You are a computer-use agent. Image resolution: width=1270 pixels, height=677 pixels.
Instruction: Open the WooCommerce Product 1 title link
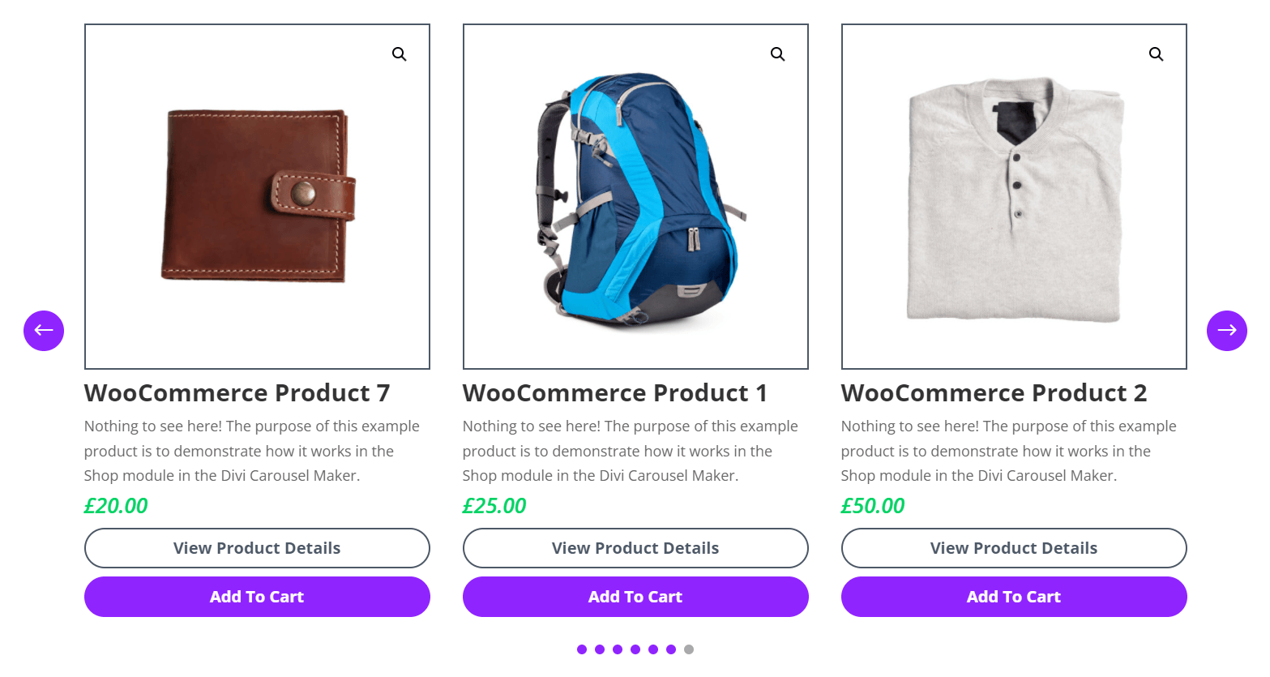[615, 393]
